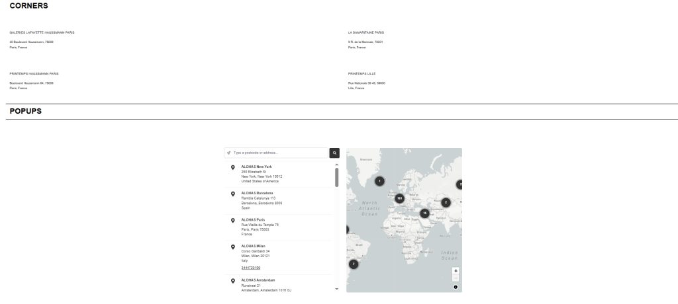Zoom in the map with plus button
This screenshot has width=678, height=304.
[456, 271]
